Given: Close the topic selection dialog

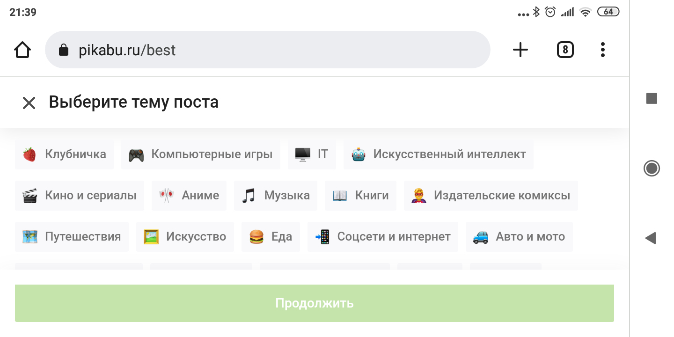Looking at the screenshot, I should 29,103.
